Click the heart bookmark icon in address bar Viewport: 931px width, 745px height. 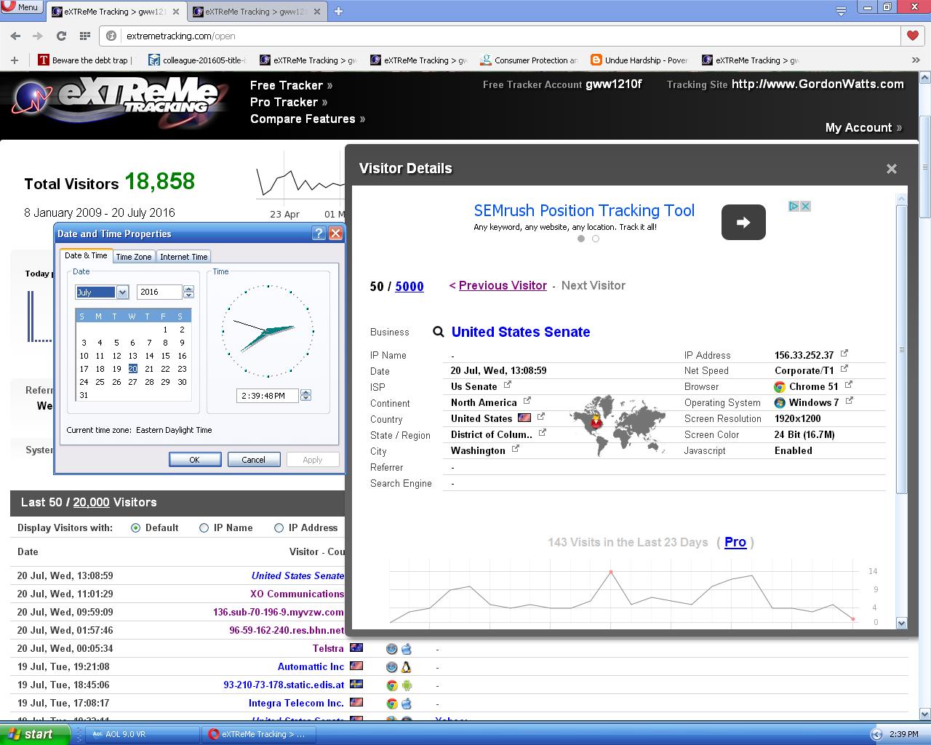(913, 36)
